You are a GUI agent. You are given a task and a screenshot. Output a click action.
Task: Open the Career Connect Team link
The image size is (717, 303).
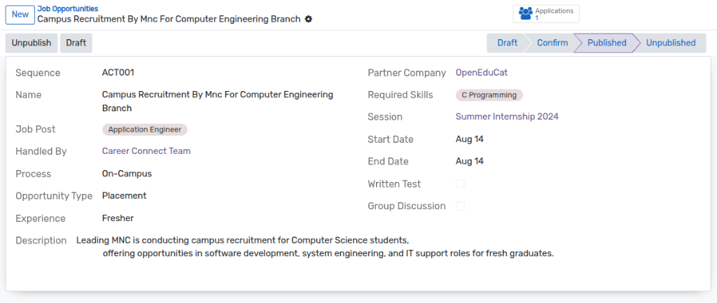tap(146, 151)
